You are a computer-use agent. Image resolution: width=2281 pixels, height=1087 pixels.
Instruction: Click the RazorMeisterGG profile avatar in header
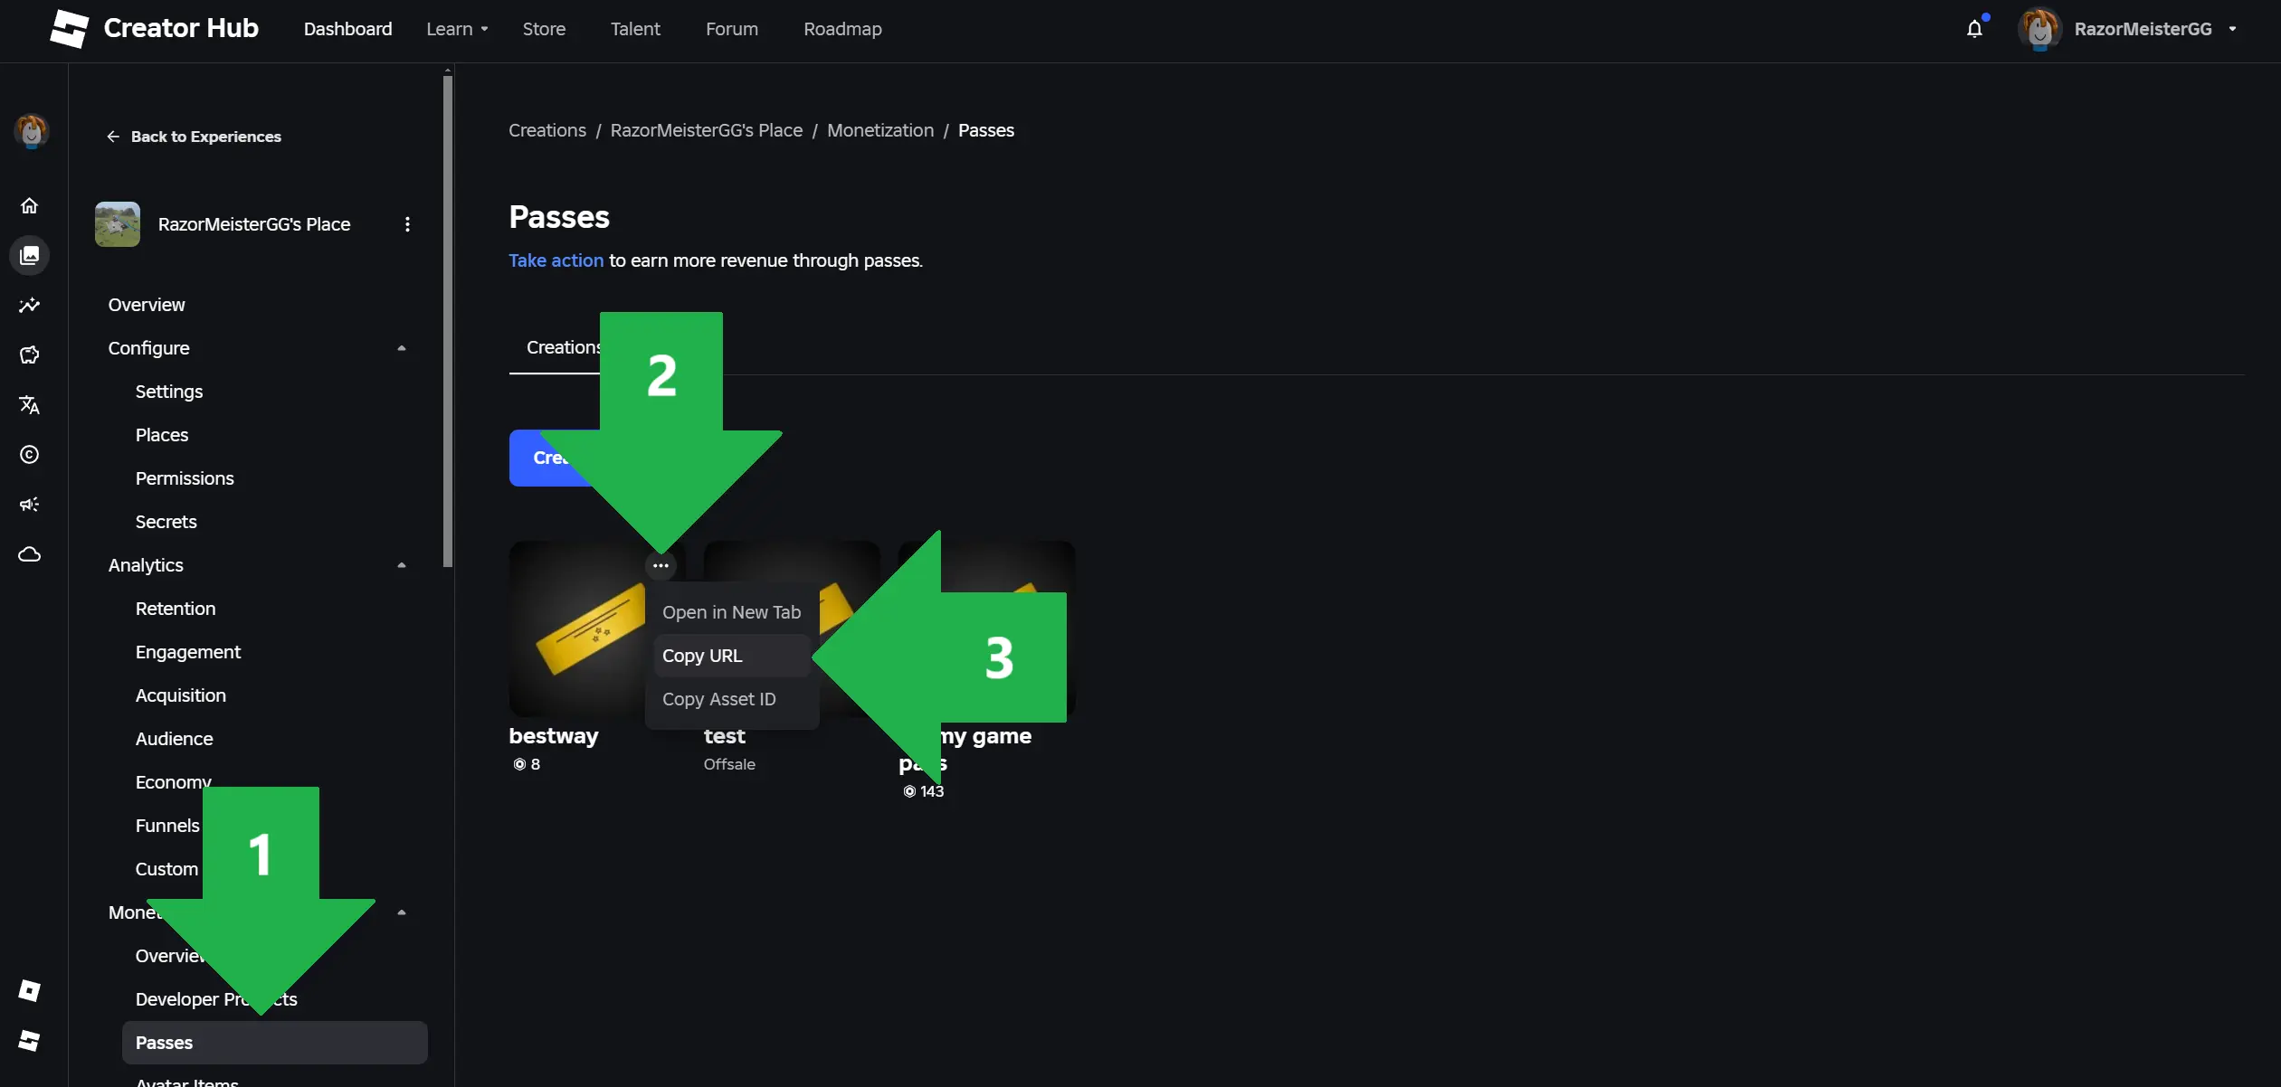2039,29
